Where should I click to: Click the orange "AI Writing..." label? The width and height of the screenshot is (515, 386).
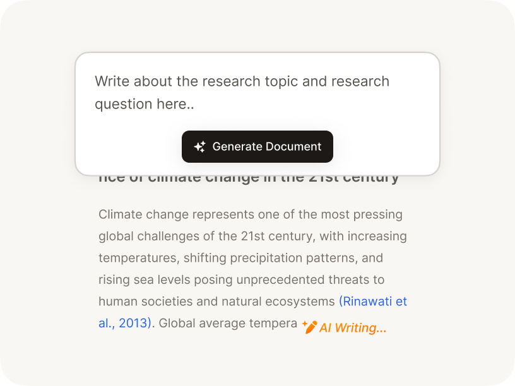[352, 328]
